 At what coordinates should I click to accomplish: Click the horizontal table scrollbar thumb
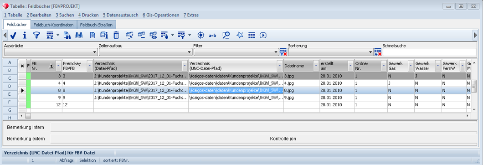pyautogui.click(x=28, y=116)
